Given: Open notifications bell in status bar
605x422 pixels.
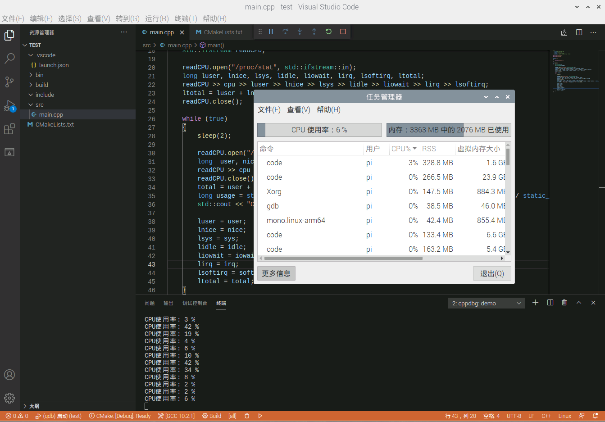Looking at the screenshot, I should (x=596, y=416).
